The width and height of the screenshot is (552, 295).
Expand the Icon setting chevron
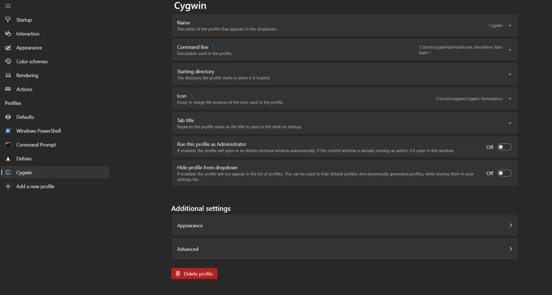point(510,99)
